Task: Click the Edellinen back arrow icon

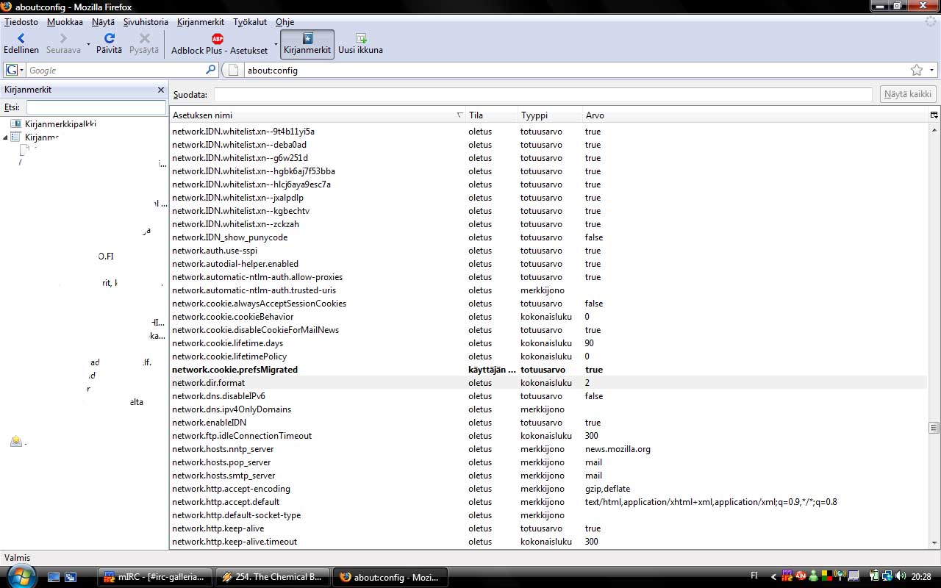Action: tap(21, 38)
